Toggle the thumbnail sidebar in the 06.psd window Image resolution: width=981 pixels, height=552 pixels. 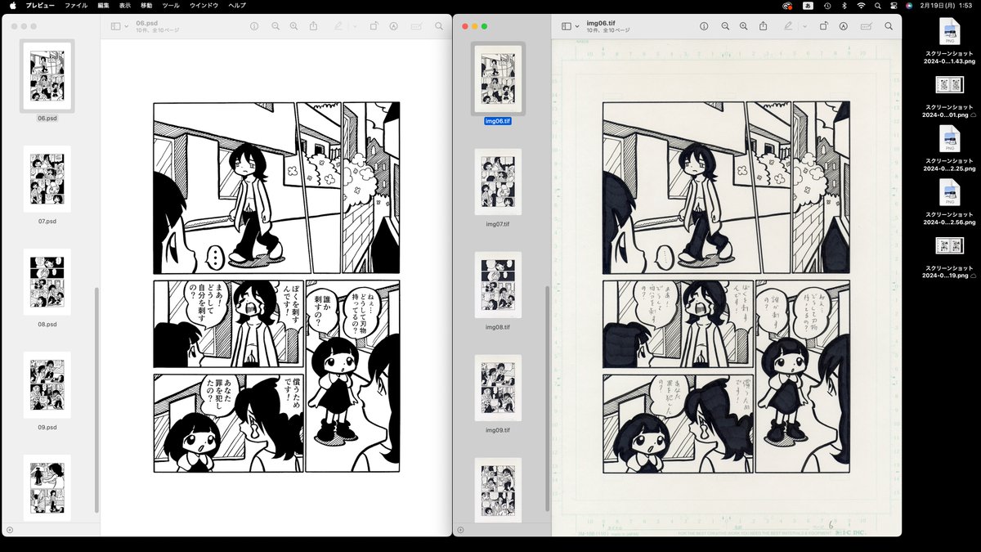(x=117, y=25)
